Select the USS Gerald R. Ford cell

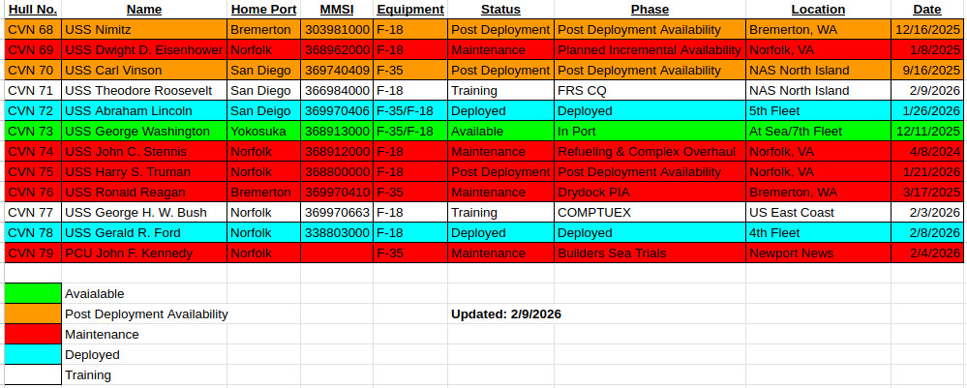click(144, 233)
